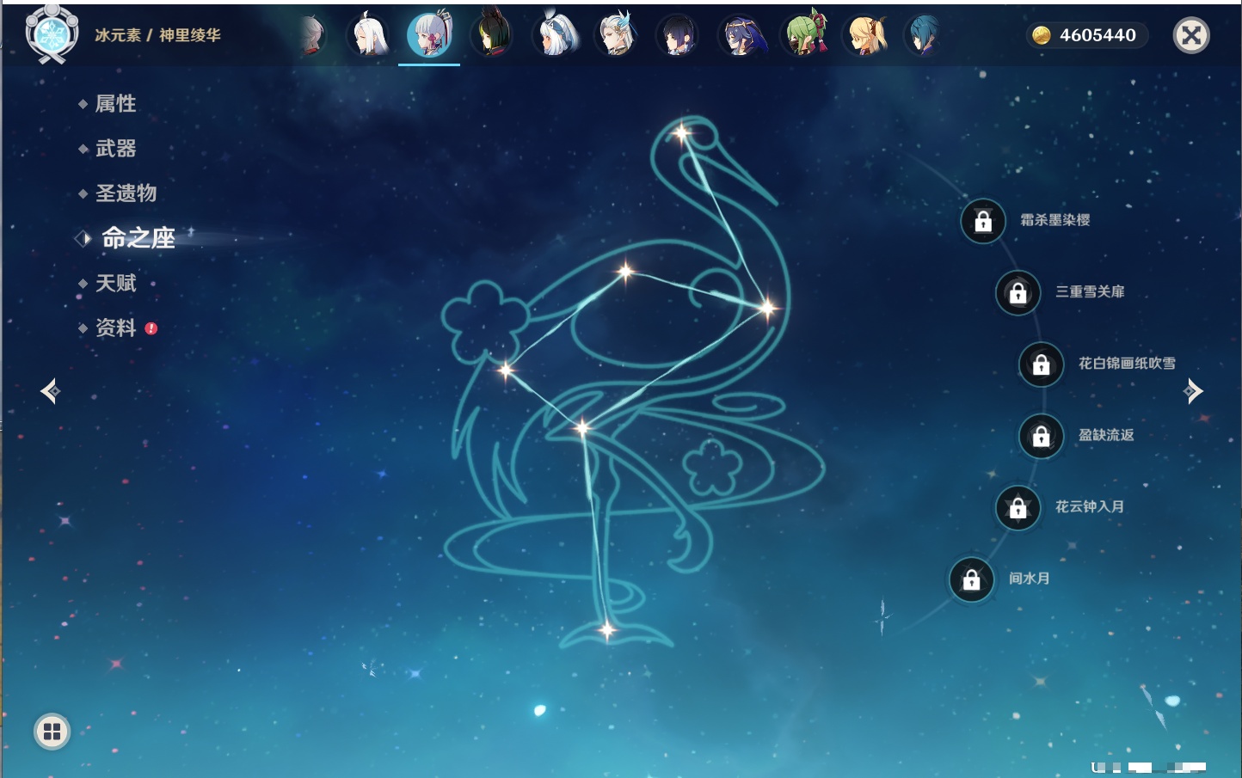Open the 资料 profile tab with alert
1242x778 pixels.
click(x=115, y=328)
